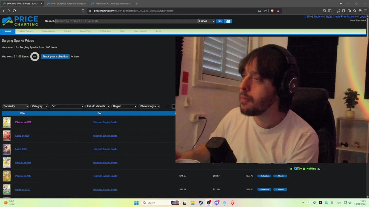Toggle the browser sidebar panel icon
Viewport: 369px width, 207px height.
coord(344,11)
